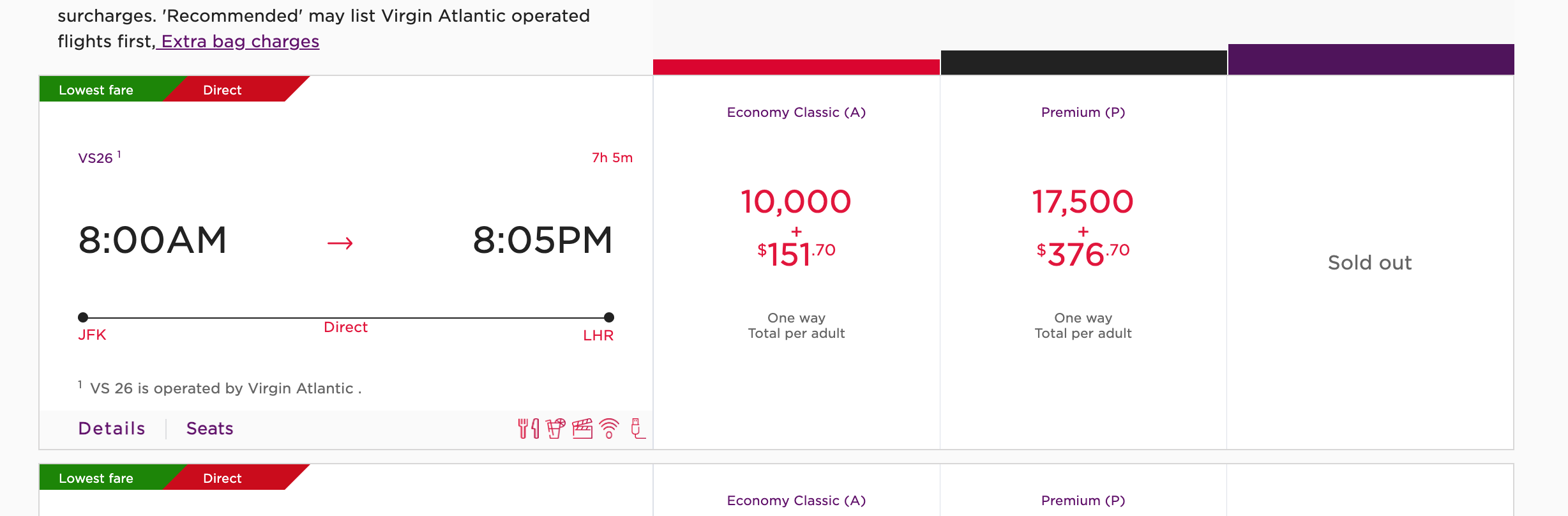Open Details for flight VS26
This screenshot has width=1568, height=516.
tap(112, 429)
